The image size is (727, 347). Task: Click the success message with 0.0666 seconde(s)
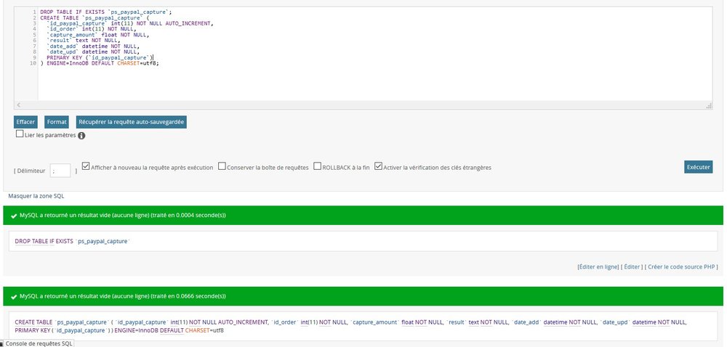pyautogui.click(x=363, y=296)
